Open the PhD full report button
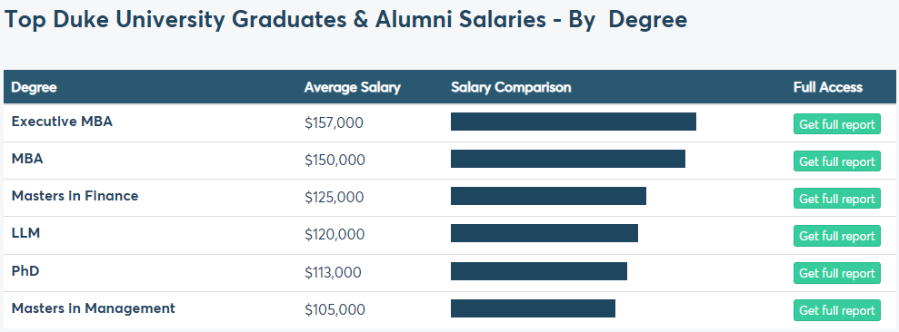Viewport: 899px width, 332px height. [836, 273]
